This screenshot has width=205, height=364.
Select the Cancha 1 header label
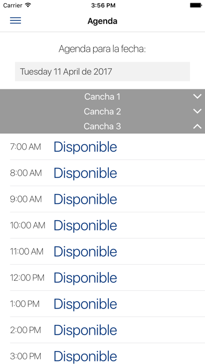(x=102, y=97)
